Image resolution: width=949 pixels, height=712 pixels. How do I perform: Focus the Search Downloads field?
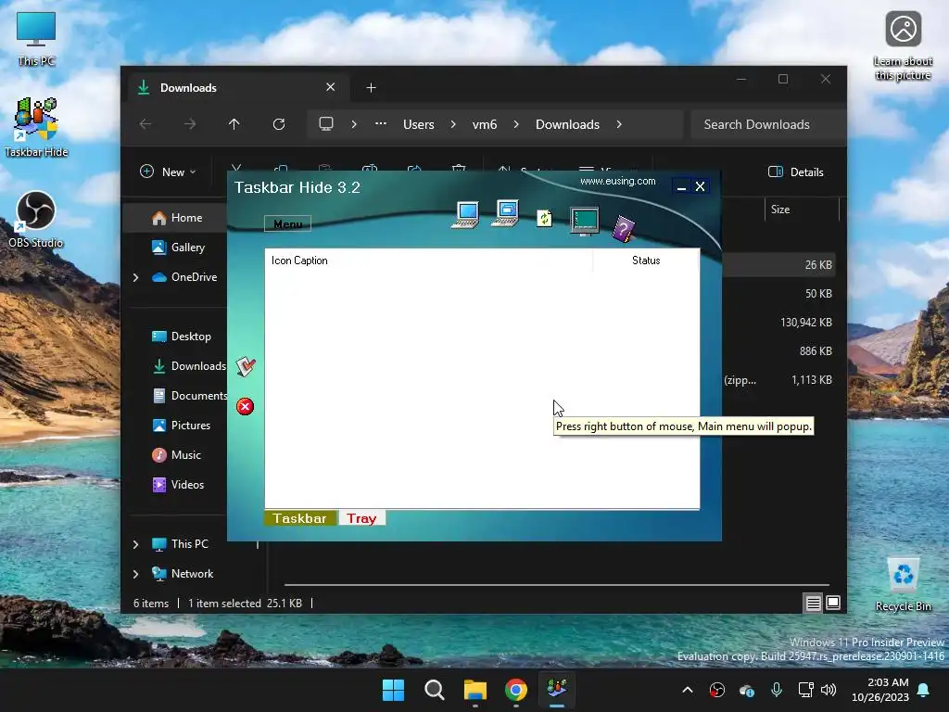pyautogui.click(x=767, y=124)
